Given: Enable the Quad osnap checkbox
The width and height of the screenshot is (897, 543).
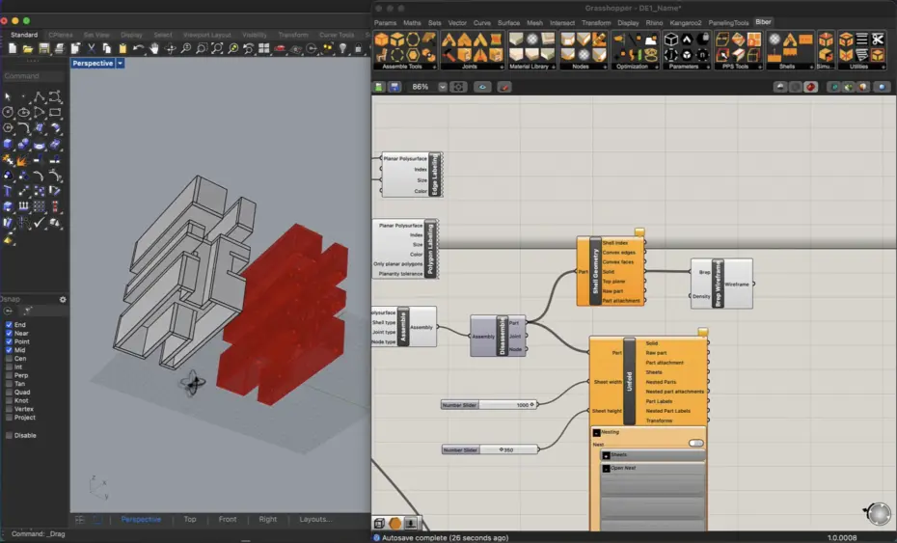Looking at the screenshot, I should [9, 392].
